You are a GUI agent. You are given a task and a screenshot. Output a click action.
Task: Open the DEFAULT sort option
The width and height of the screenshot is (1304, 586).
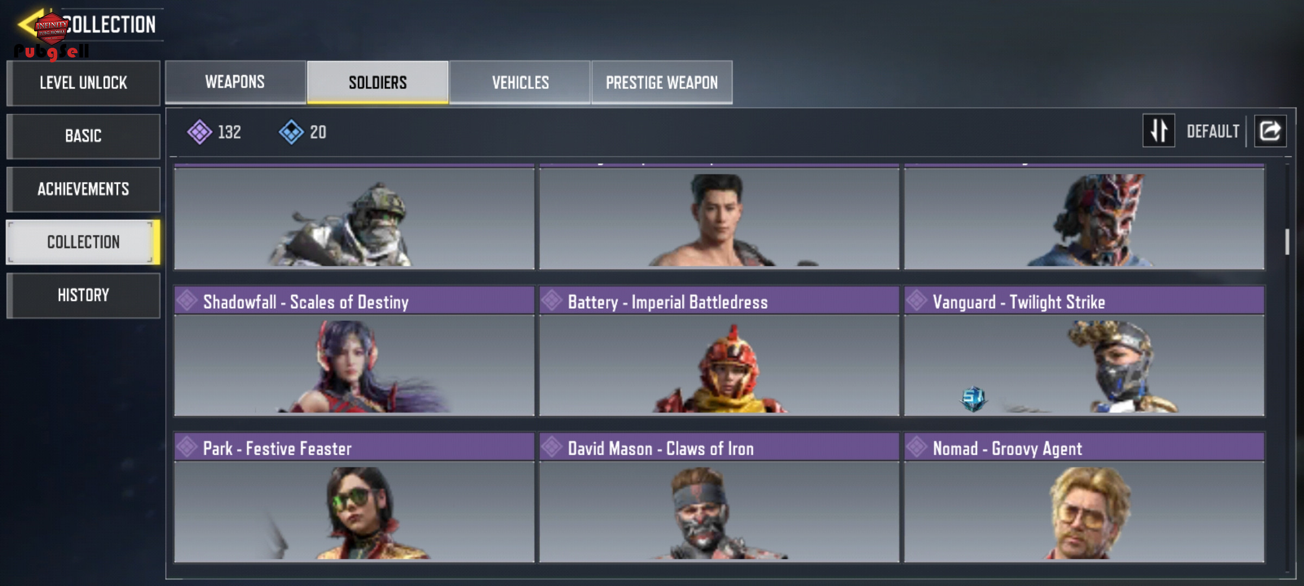pos(1213,131)
